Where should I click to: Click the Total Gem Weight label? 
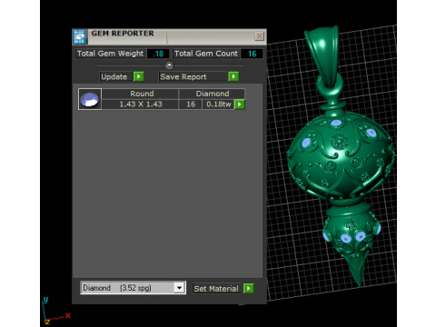coord(110,54)
